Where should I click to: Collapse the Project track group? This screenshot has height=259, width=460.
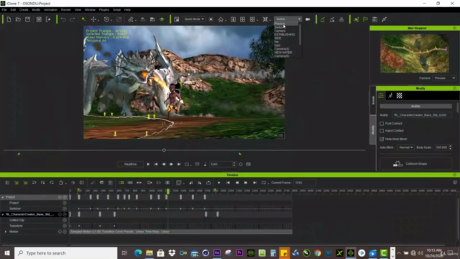[3, 197]
